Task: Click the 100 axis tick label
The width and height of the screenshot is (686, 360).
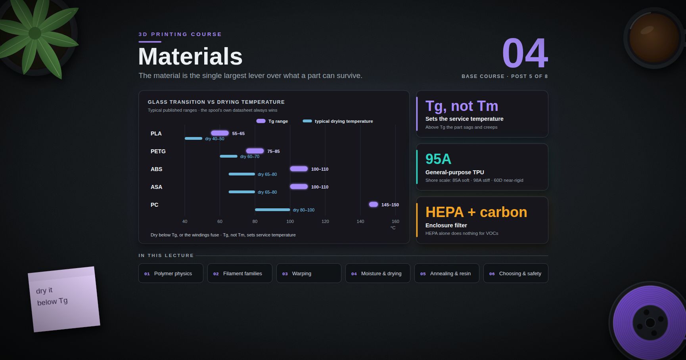Action: coord(290,221)
